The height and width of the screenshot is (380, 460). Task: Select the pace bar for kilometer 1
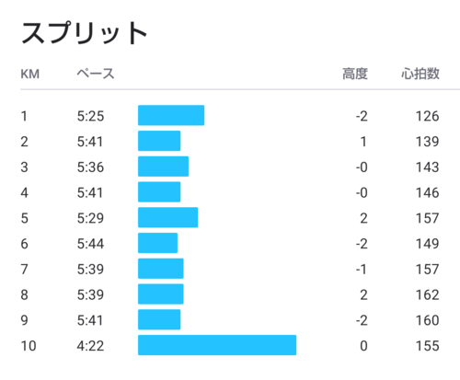point(171,115)
